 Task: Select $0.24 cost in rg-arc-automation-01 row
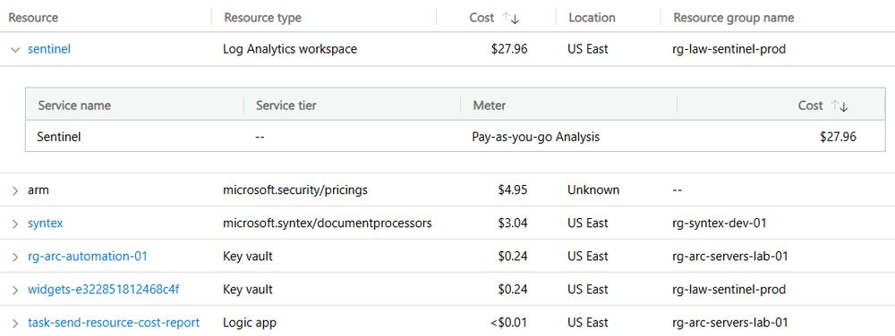(513, 256)
